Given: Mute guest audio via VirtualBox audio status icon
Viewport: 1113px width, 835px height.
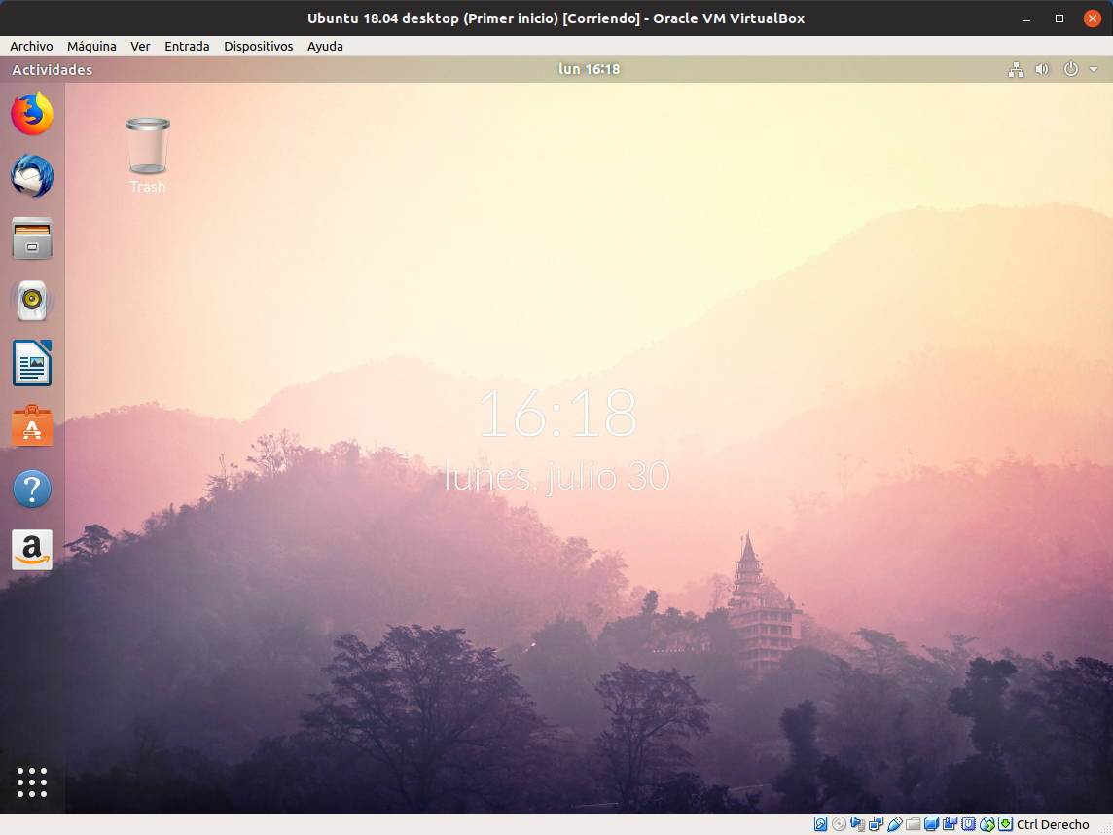Looking at the screenshot, I should 858,823.
